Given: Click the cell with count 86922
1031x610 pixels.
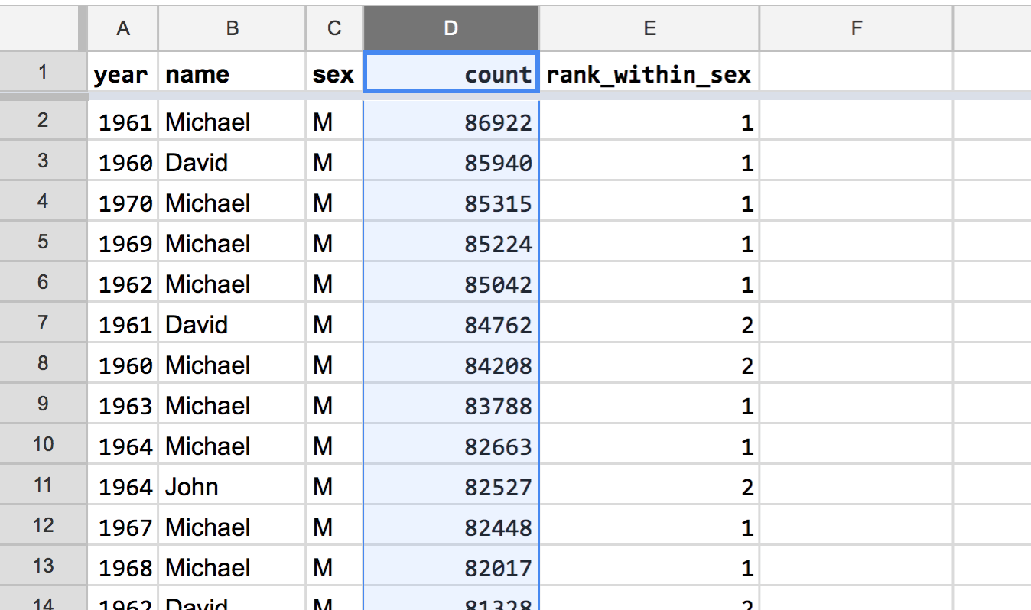Looking at the screenshot, I should click(x=451, y=122).
